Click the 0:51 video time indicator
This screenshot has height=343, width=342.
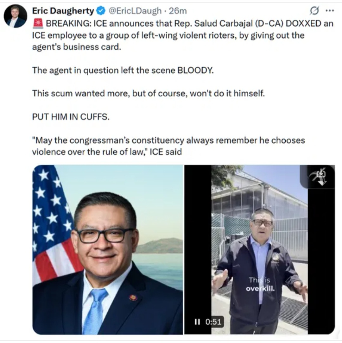point(213,322)
